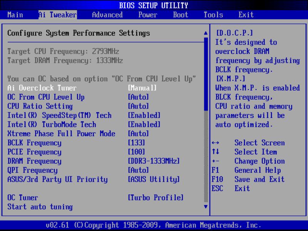This screenshot has width=308, height=231.
Task: Select the OC Tuner setting
Action: click(x=23, y=198)
